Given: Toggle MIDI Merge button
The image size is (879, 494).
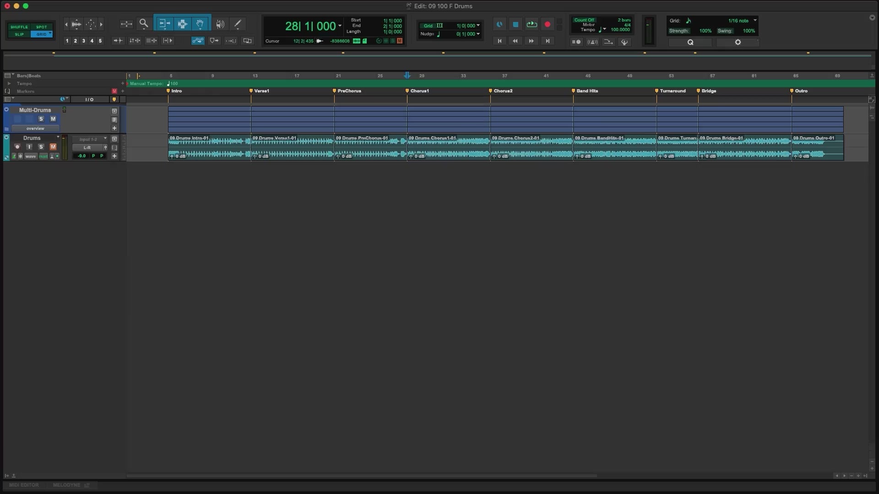Looking at the screenshot, I should coord(608,42).
